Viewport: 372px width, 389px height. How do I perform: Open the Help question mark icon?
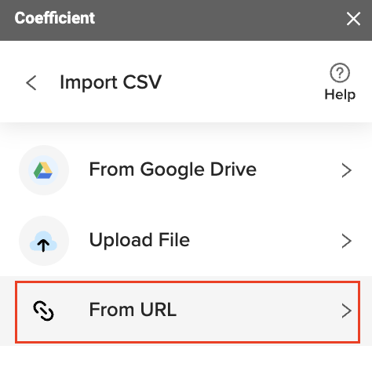point(340,73)
